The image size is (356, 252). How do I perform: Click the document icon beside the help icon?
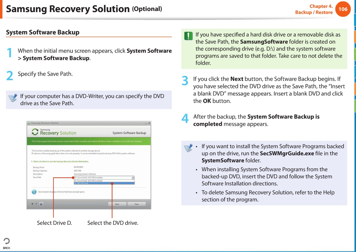point(41,204)
